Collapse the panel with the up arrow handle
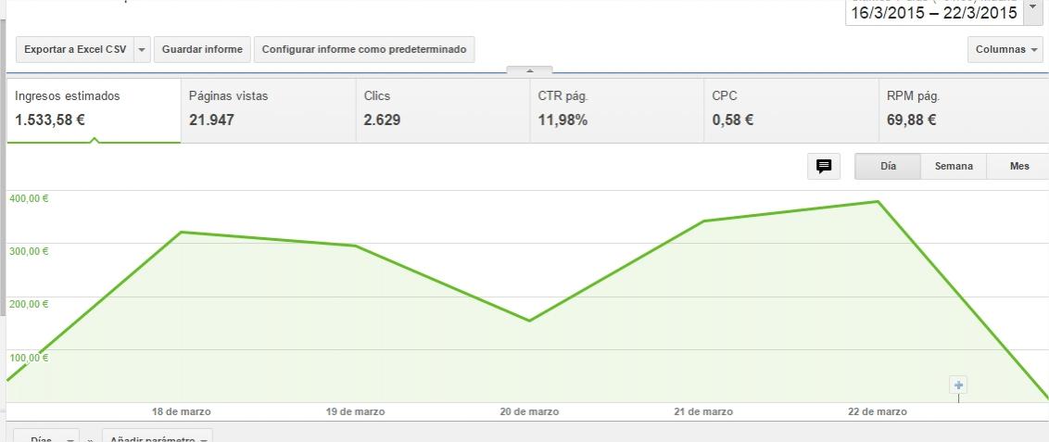1049x442 pixels. pos(529,70)
